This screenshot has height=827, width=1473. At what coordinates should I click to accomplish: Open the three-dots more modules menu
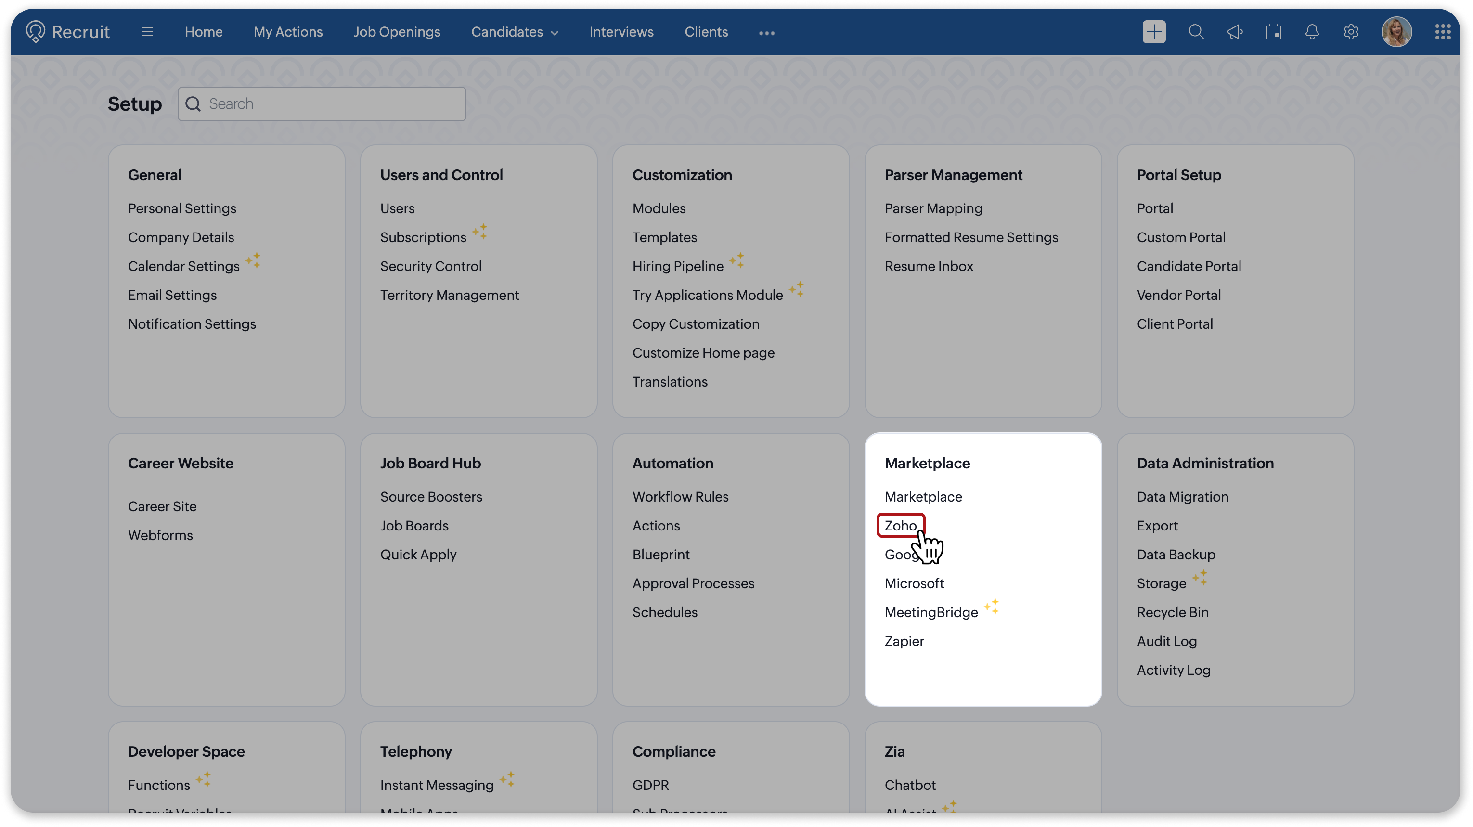click(766, 33)
